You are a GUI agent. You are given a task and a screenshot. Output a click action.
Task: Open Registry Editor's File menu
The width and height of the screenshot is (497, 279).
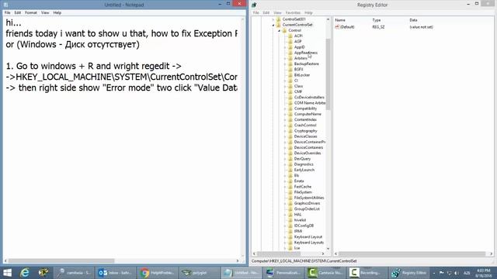(x=255, y=12)
